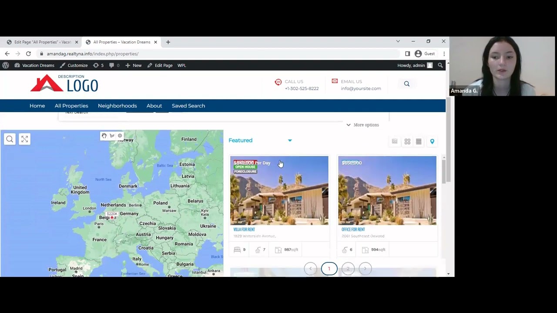557x313 pixels.
Task: Click Edit Page in the admin bar
Action: [160, 65]
